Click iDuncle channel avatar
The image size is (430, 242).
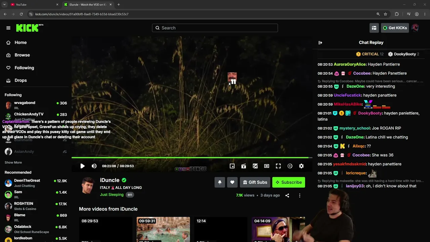(x=88, y=186)
